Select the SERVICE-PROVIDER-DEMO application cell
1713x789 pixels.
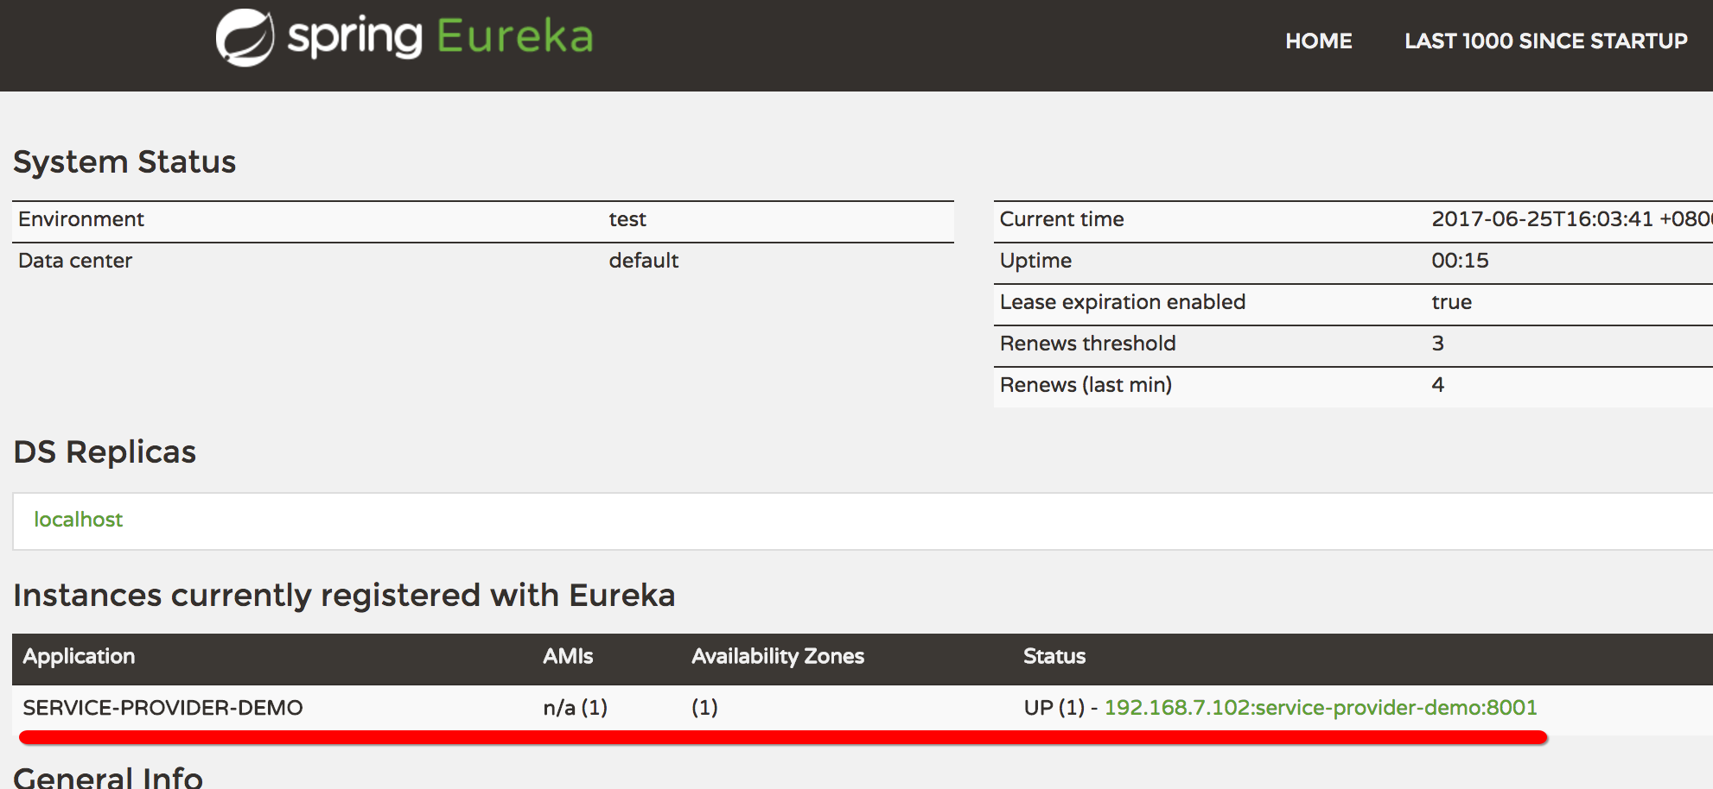(x=162, y=708)
